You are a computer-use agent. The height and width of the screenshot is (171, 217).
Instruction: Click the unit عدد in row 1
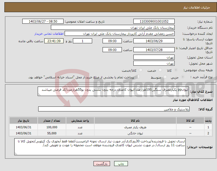pyautogui.click(x=80, y=127)
